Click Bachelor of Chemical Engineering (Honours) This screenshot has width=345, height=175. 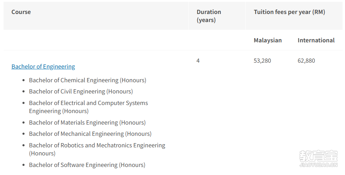(x=87, y=80)
